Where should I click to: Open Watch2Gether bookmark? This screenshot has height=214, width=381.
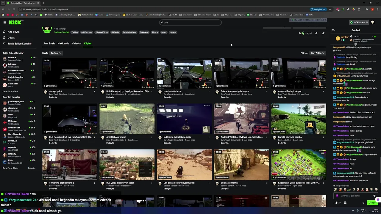[x=86, y=15]
